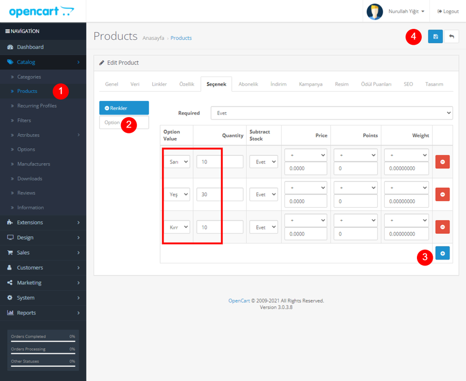Open Subtract Stock dropdown in first row
Viewport: 466px width, 381px height.
click(263, 162)
